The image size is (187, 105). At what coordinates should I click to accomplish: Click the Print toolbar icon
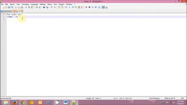22,7
